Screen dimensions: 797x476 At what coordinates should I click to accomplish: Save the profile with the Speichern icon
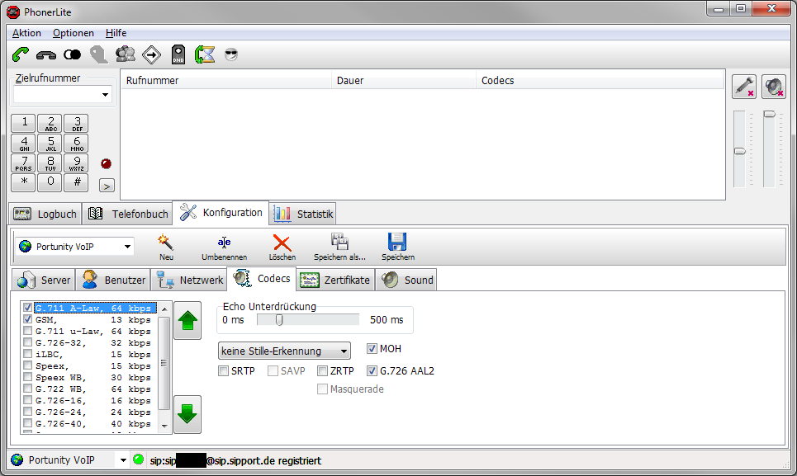pyautogui.click(x=397, y=242)
